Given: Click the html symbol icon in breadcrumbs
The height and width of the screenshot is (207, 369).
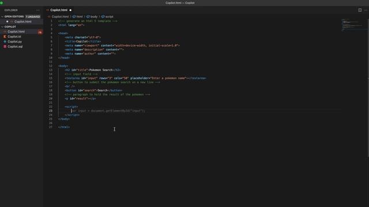Looking at the screenshot, I should 74,17.
